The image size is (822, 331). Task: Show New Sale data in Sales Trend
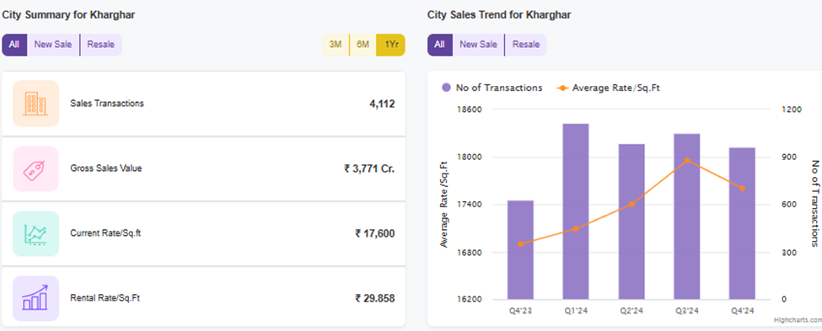(478, 45)
